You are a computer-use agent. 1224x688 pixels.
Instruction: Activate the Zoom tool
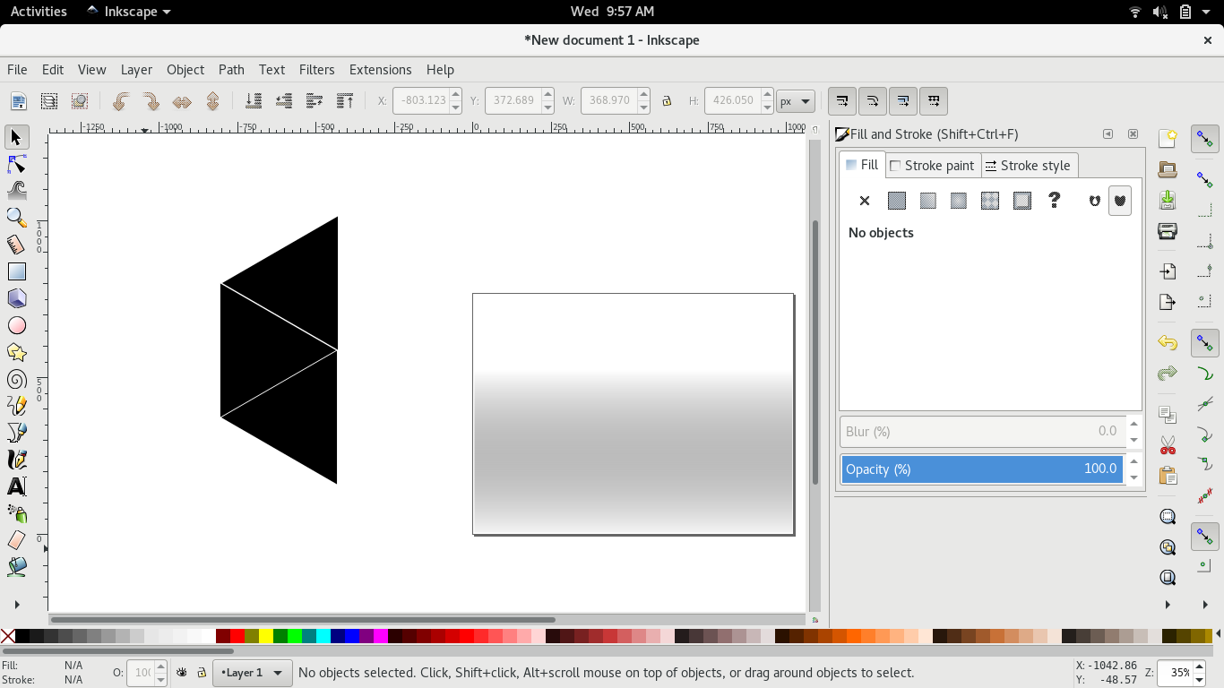coord(17,218)
